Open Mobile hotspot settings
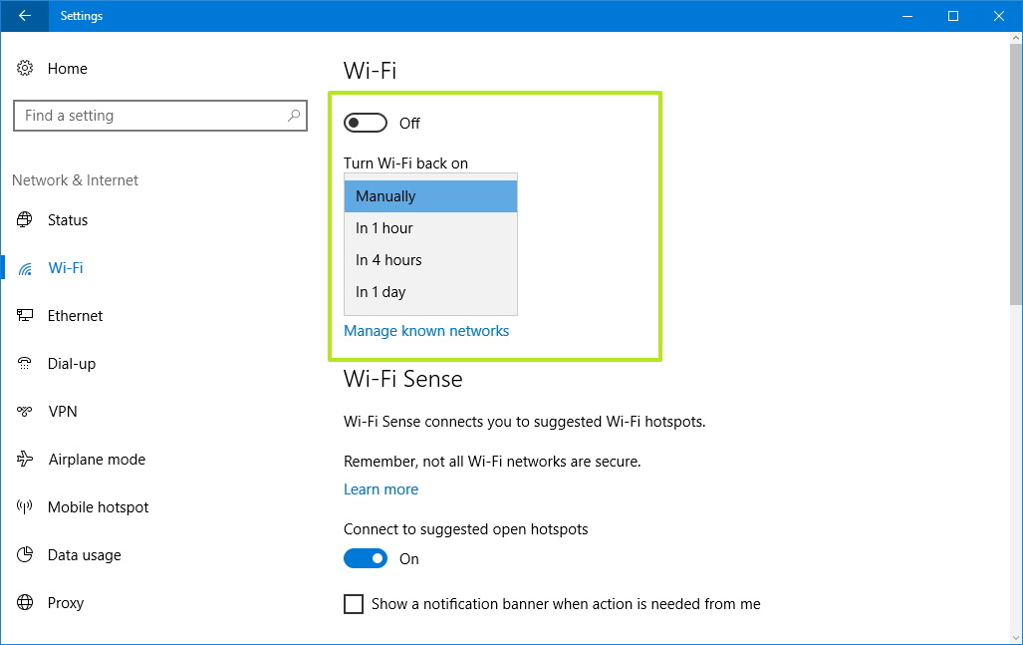The image size is (1023, 645). click(x=98, y=507)
